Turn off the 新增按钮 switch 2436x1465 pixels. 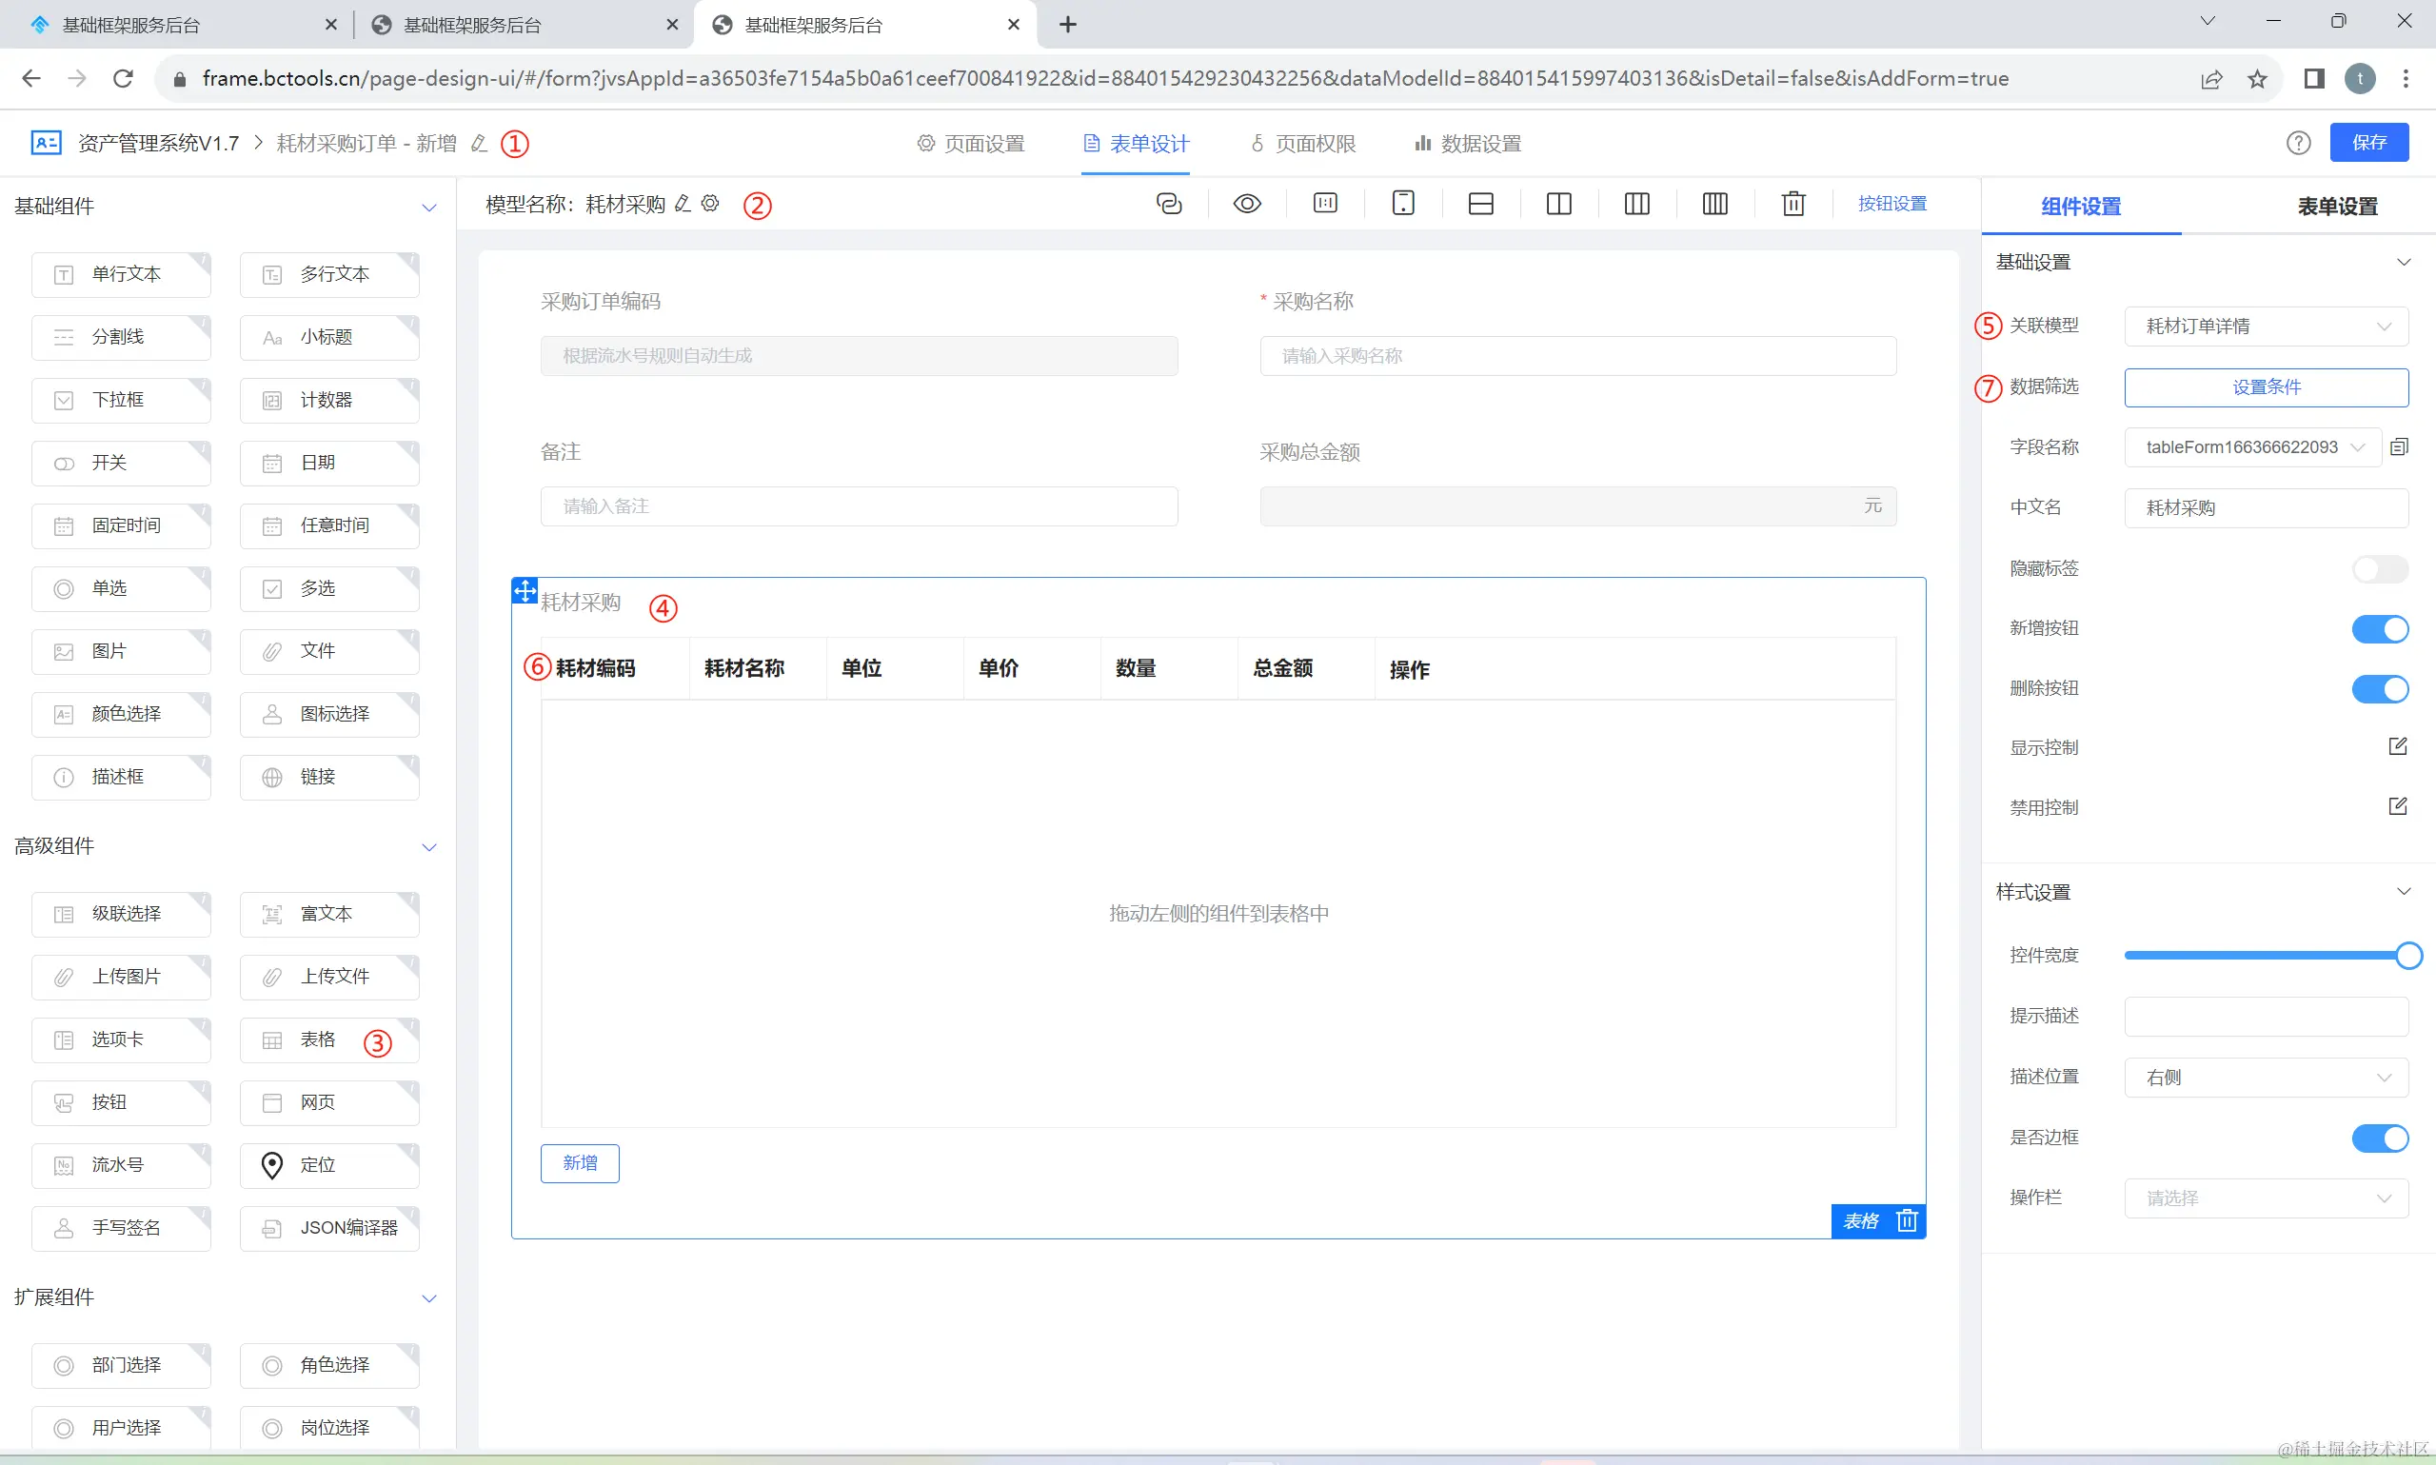coord(2379,629)
